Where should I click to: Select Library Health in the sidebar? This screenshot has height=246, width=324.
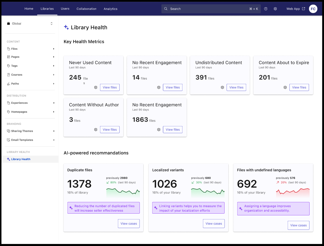[x=30, y=159]
